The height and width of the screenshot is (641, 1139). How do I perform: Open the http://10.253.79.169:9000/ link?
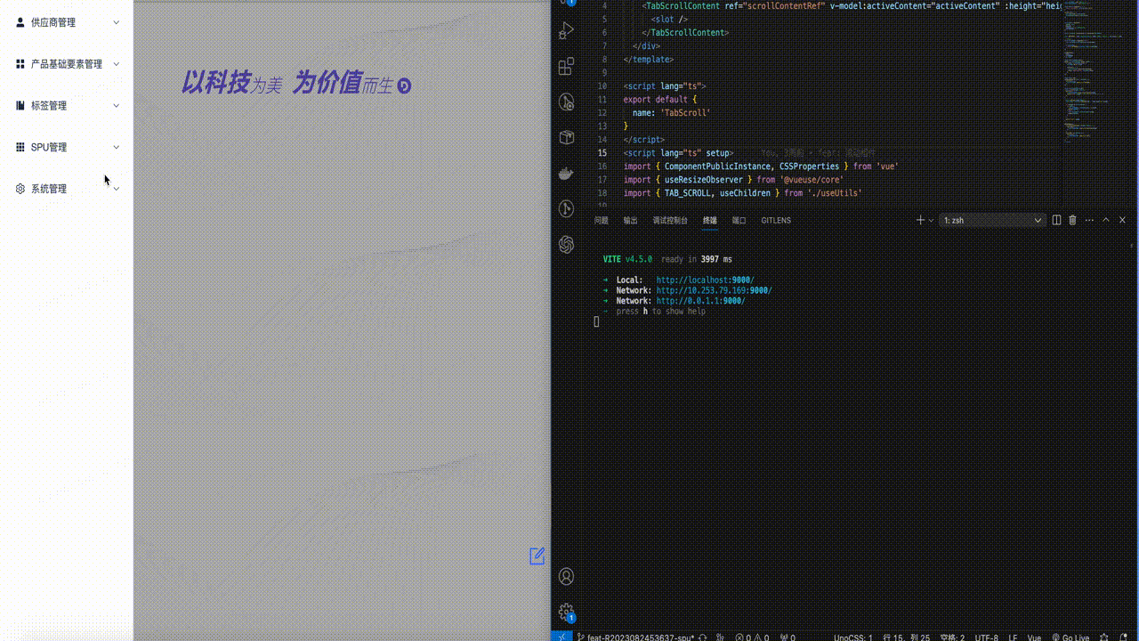(x=714, y=290)
